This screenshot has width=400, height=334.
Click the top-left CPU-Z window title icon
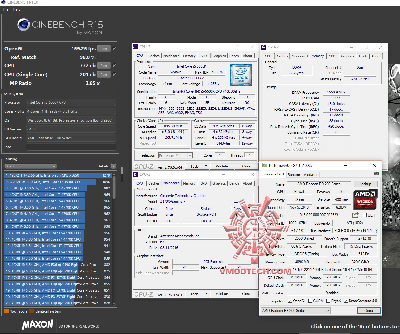click(135, 47)
